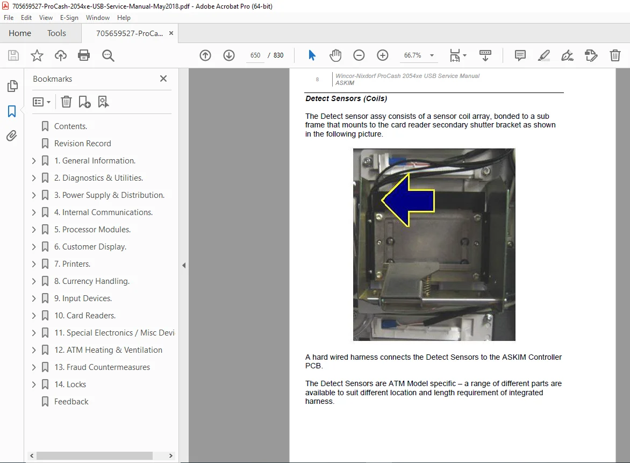Select the 7. Printers bookmark
630x463 pixels.
[x=72, y=264]
